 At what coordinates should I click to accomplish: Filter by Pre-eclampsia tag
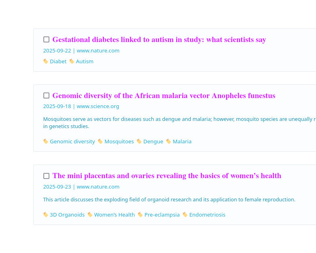click(162, 215)
